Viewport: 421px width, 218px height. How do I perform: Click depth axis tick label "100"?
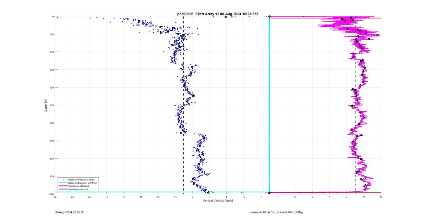coord(51,34)
